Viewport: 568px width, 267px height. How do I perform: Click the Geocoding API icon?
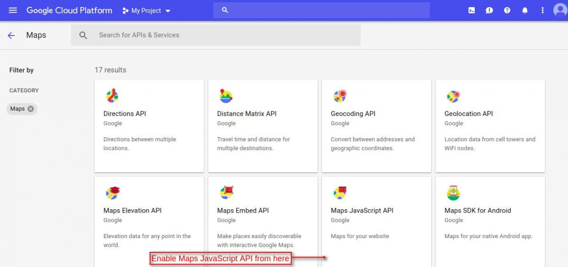tap(340, 96)
